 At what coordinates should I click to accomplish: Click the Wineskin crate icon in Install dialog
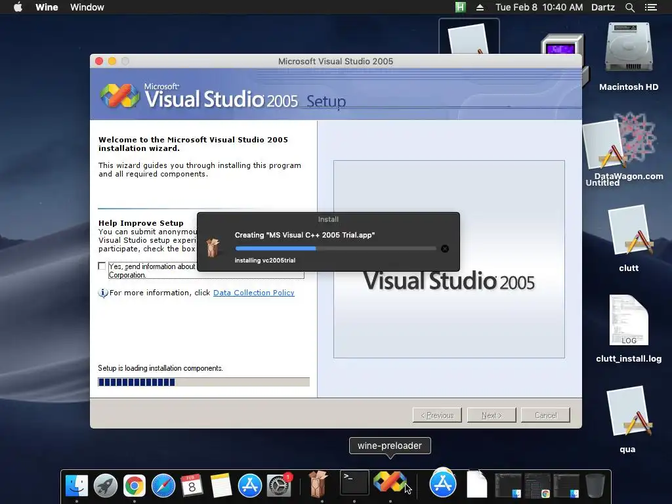tap(213, 247)
